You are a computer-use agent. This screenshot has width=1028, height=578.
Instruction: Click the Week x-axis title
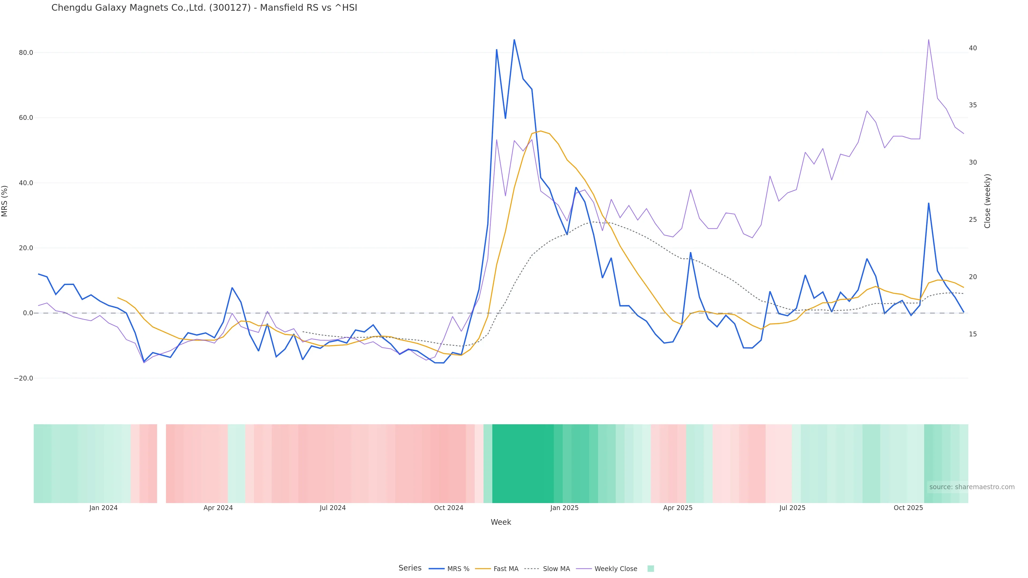click(501, 522)
